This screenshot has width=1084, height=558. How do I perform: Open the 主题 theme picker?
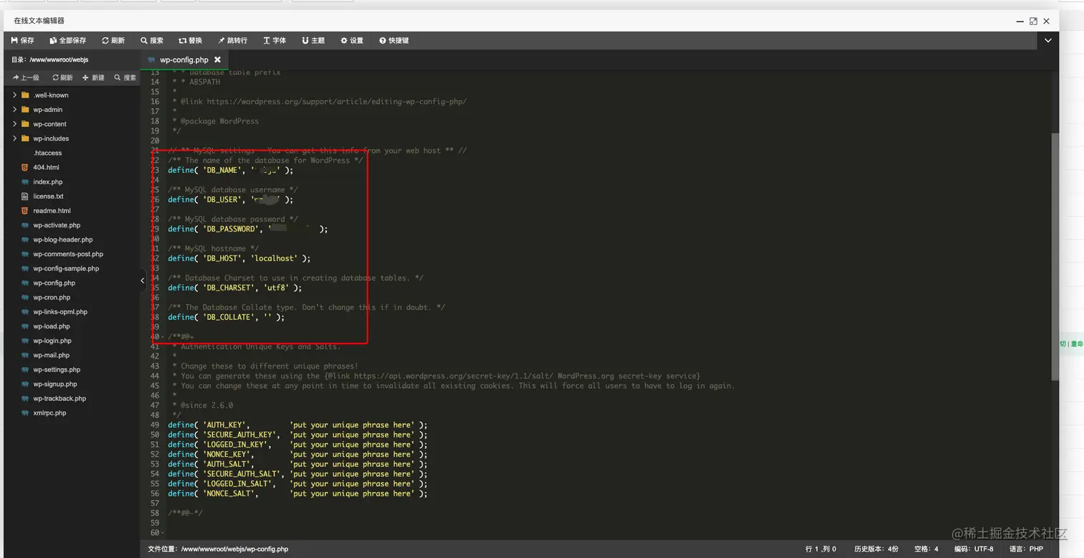[313, 41]
